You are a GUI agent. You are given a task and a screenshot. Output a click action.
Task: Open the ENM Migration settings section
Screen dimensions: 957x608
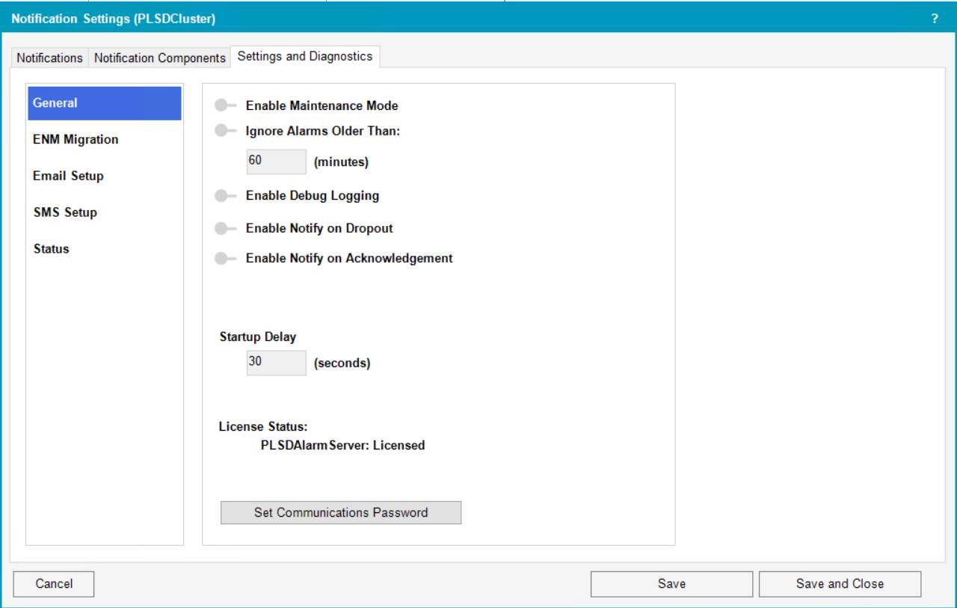coord(75,139)
